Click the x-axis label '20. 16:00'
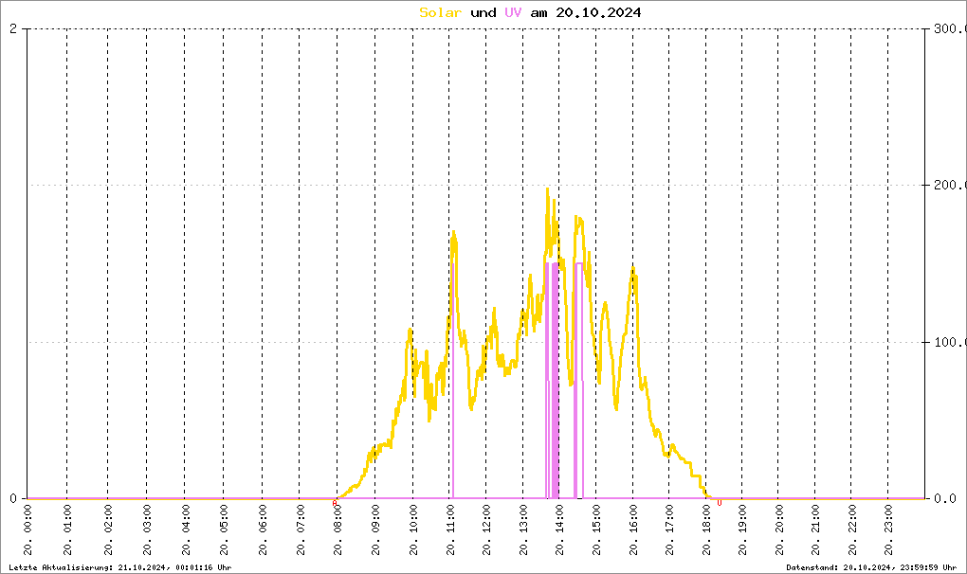The image size is (967, 574). [x=633, y=530]
